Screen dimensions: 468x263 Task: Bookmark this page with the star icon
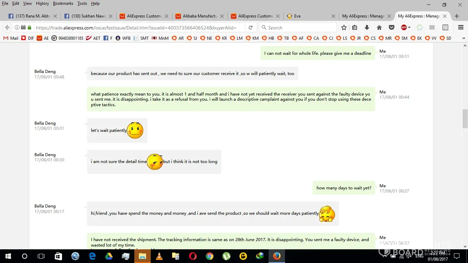344,28
